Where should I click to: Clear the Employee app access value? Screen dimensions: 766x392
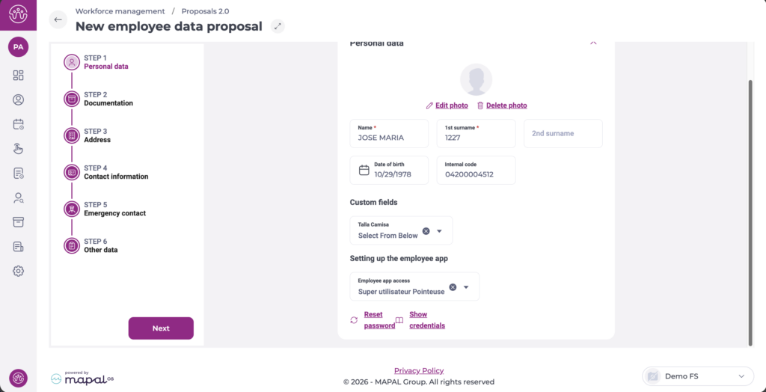[x=453, y=287]
